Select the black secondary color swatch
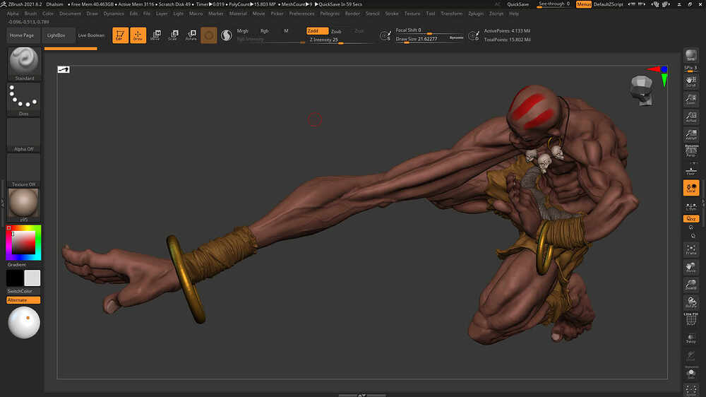The height and width of the screenshot is (397, 706). click(15, 278)
